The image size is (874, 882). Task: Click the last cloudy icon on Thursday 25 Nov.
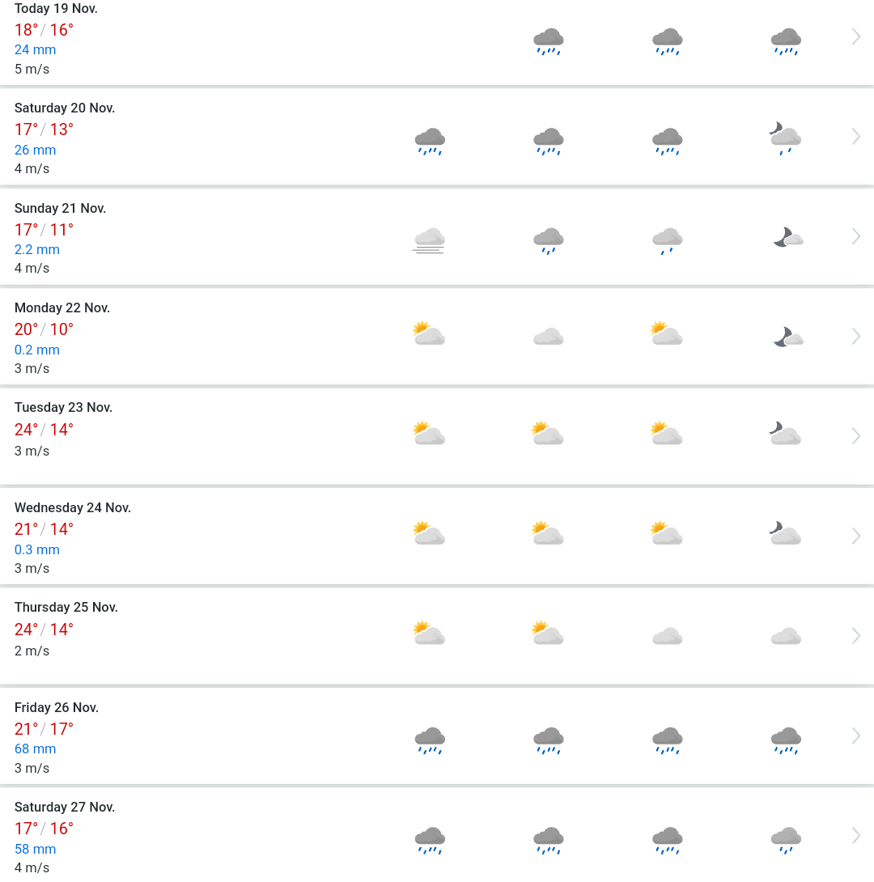pos(786,636)
